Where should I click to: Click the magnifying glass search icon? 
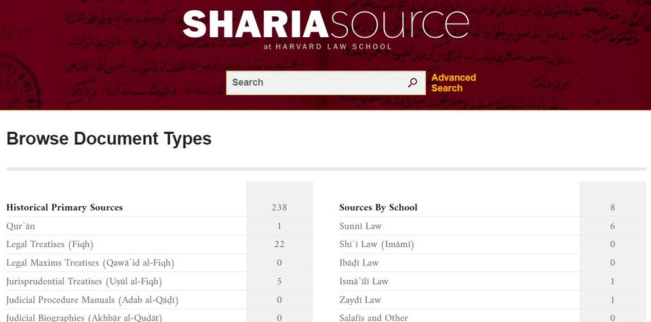pos(412,83)
